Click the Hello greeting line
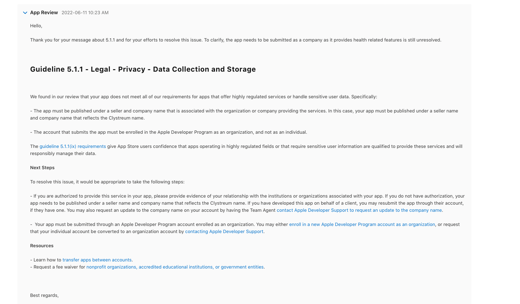520x304 pixels. pos(36,26)
